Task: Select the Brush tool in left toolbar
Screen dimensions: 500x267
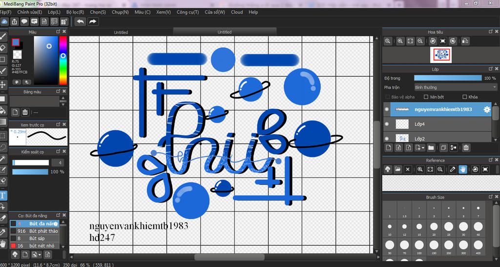Action: coord(3,36)
